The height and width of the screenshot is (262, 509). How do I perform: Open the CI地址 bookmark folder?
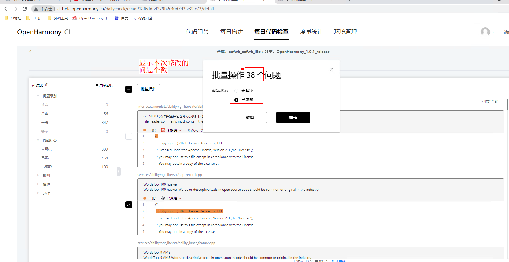(13, 18)
